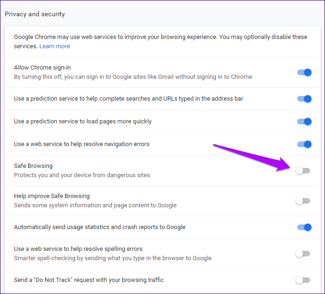Image resolution: width=325 pixels, height=294 pixels.
Task: Click 'Protects you and your device' description
Action: (82, 175)
